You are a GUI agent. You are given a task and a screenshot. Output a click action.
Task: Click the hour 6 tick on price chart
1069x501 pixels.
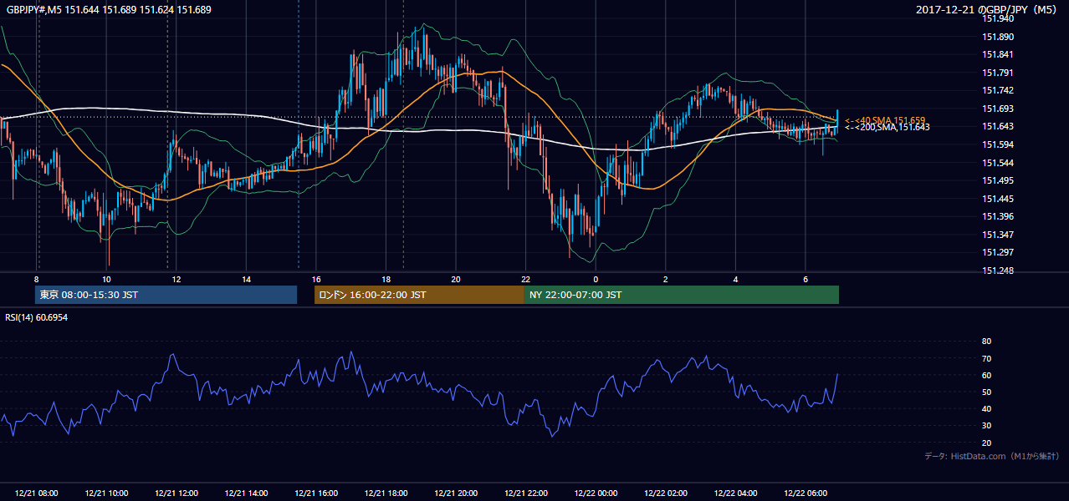(805, 279)
